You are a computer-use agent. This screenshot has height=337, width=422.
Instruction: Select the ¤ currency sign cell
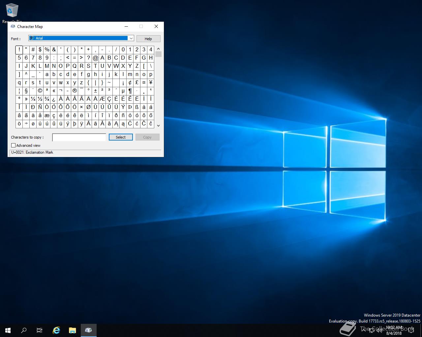pyautogui.click(x=144, y=83)
